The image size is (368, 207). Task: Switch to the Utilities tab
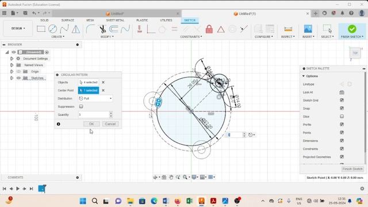(166, 21)
